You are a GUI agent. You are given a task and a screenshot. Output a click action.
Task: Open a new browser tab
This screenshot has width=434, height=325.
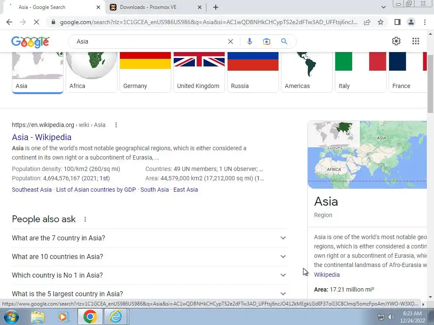coord(216,7)
